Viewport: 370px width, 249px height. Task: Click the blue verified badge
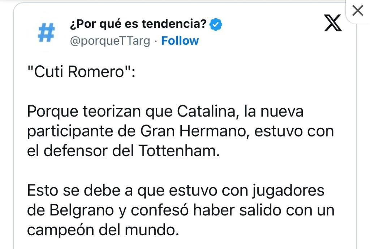click(x=216, y=25)
